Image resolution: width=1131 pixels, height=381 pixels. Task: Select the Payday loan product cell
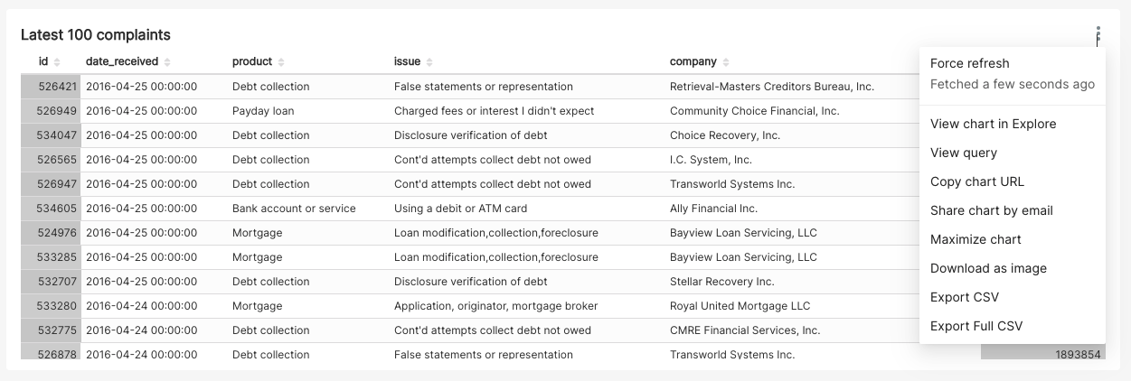point(263,111)
